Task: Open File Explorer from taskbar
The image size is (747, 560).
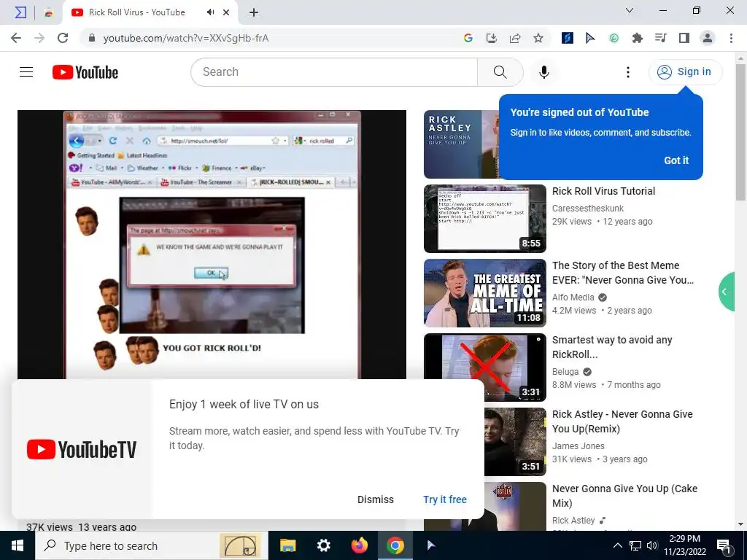Action: [x=287, y=545]
